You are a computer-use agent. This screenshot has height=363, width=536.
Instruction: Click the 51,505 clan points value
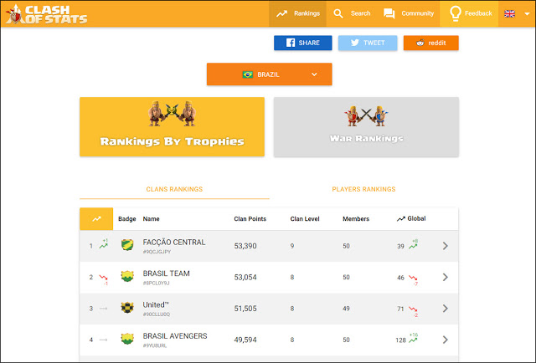[x=245, y=309]
